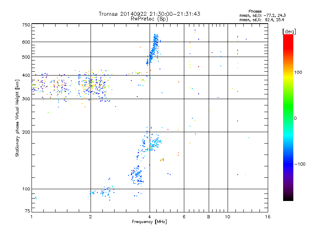Click the x-axis label '6'

click(184, 217)
